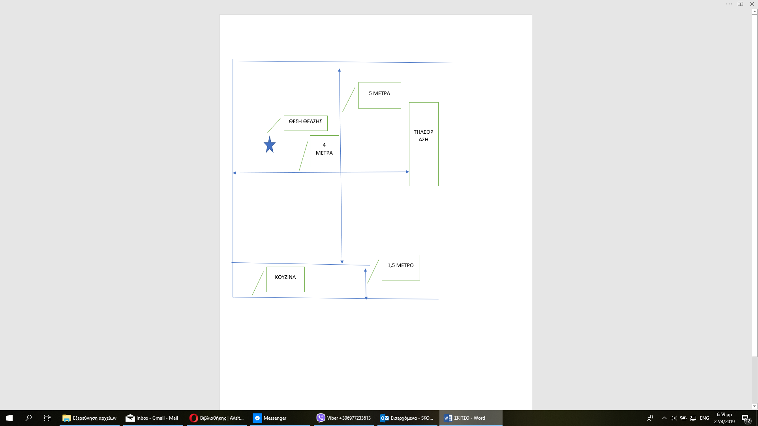Image resolution: width=758 pixels, height=426 pixels.
Task: Click the volume speaker icon
Action: [x=674, y=418]
